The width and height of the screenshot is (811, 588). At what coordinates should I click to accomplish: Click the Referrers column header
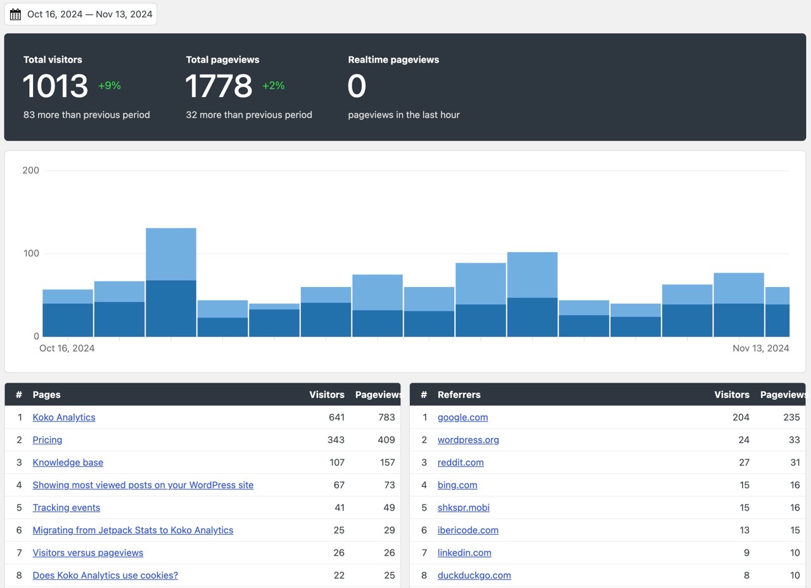tap(459, 394)
